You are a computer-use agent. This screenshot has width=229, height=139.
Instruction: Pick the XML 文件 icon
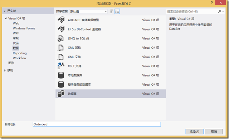point(60,57)
